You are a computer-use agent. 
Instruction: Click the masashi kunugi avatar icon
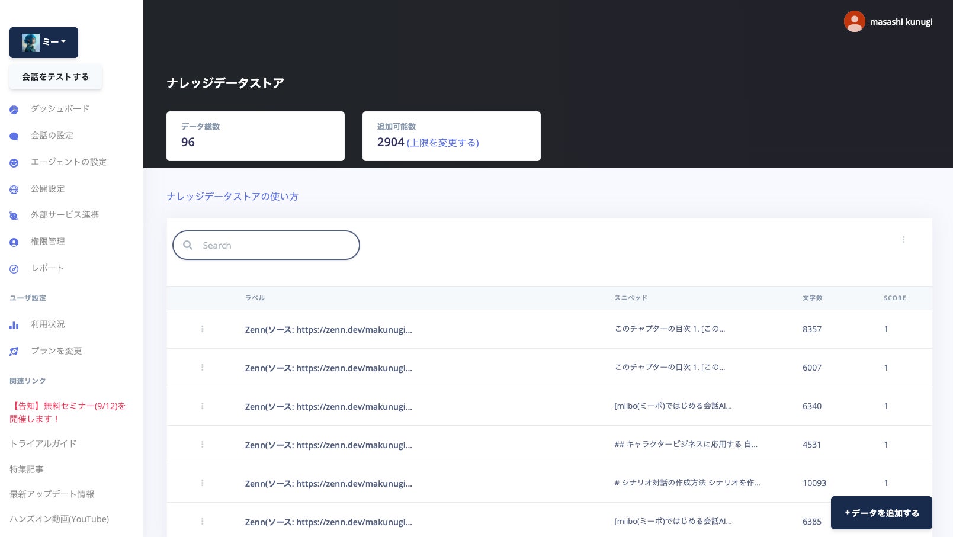click(x=854, y=22)
